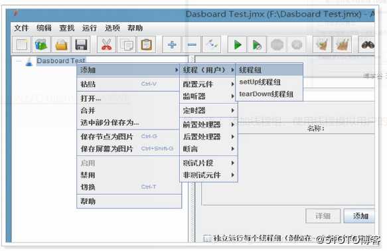Open the 查找 menu
This screenshot has width=387, height=251.
67,28
